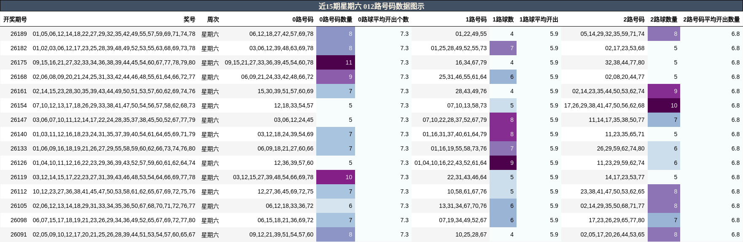Select the 1路球平均开出 column header

click(x=539, y=19)
